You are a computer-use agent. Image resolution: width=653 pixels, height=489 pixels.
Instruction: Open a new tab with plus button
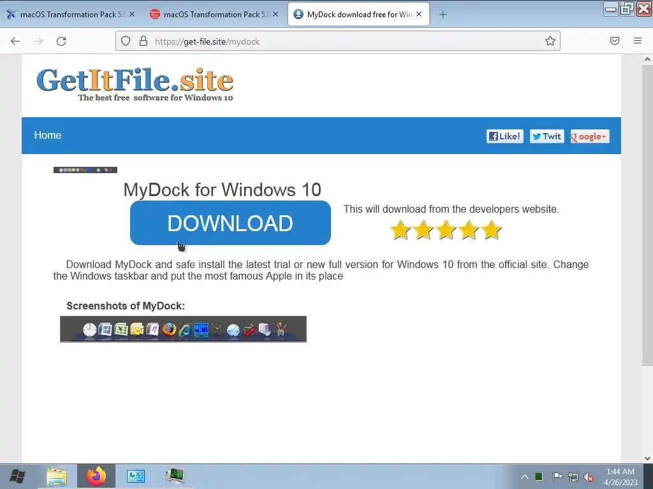point(443,15)
